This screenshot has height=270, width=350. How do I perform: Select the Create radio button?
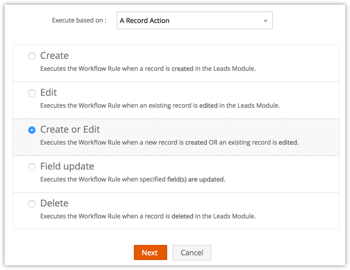(32, 56)
